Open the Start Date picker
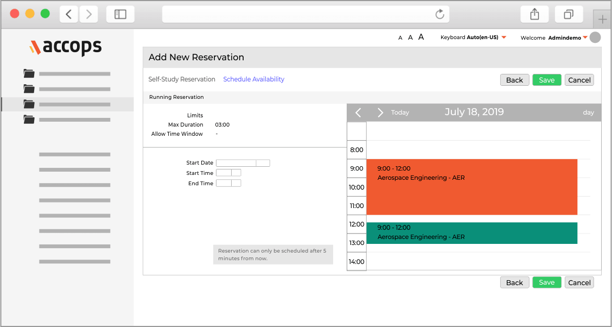This screenshot has width=612, height=327. pyautogui.click(x=263, y=163)
